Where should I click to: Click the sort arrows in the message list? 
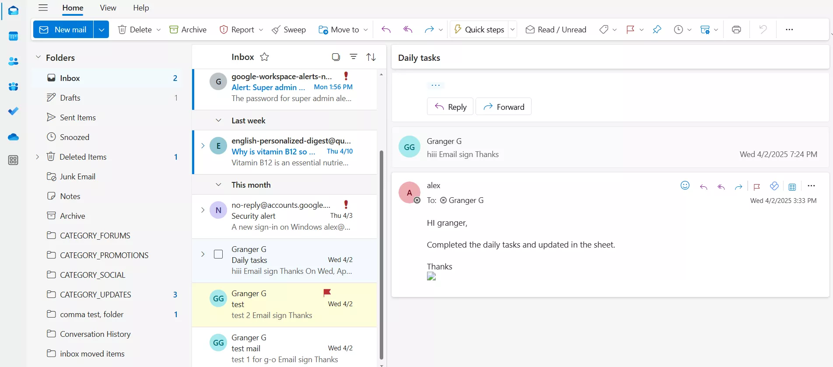[371, 57]
